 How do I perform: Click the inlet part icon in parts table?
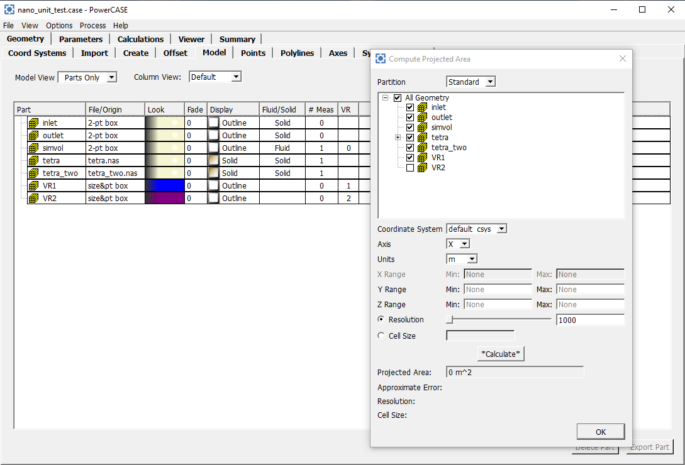click(33, 123)
